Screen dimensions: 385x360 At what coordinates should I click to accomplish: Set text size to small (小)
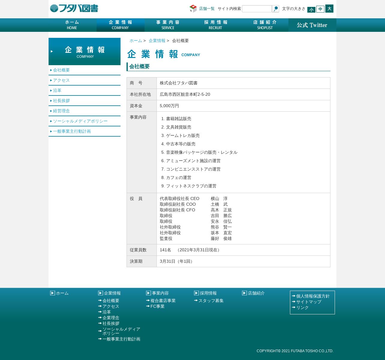pyautogui.click(x=311, y=10)
